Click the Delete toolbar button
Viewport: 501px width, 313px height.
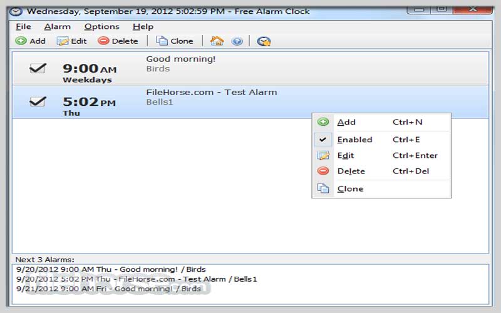click(118, 41)
